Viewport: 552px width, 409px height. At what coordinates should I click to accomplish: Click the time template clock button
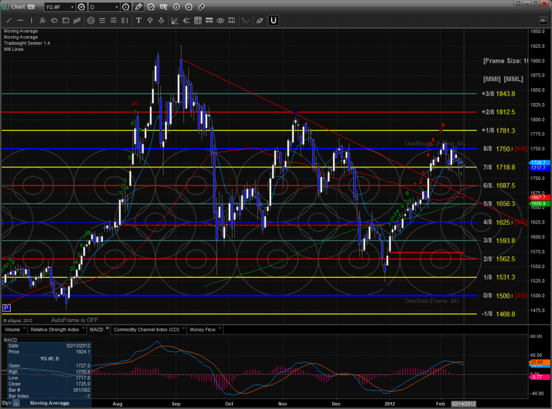[127, 7]
